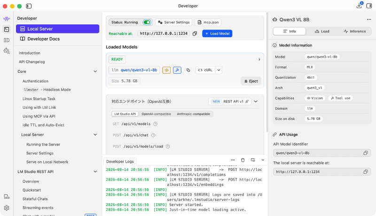Screen dimensions: 376x216
Task: Open the Authentication docs page
Action: pos(35,81)
